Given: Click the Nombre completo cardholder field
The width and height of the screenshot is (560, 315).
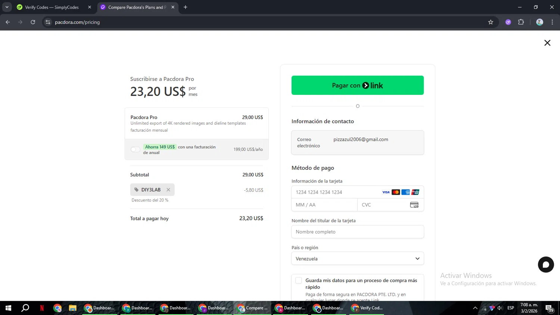Looking at the screenshot, I should pos(358,232).
